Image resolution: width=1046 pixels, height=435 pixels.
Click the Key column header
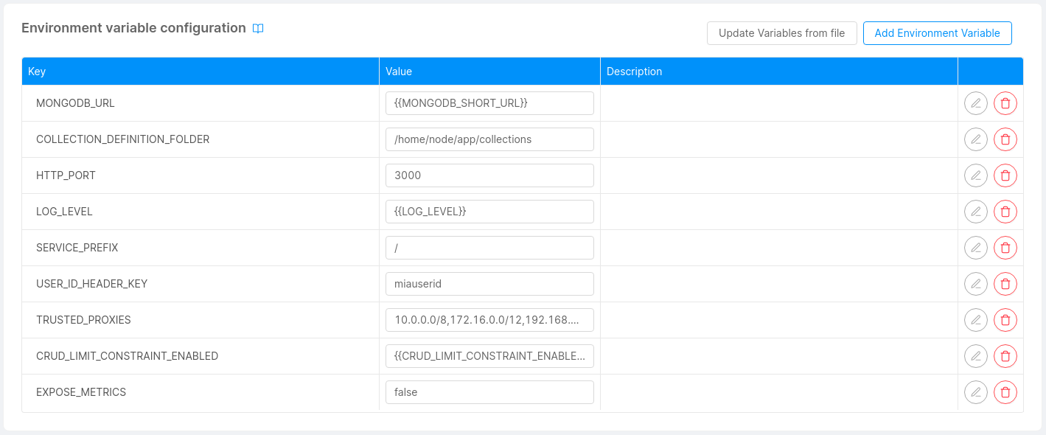click(37, 72)
